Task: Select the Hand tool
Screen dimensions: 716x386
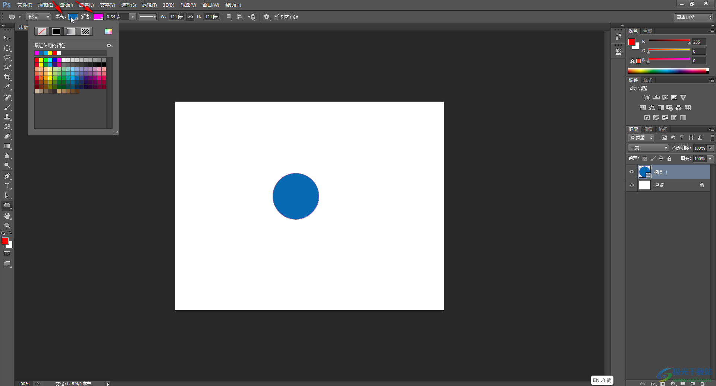Action: pos(7,216)
